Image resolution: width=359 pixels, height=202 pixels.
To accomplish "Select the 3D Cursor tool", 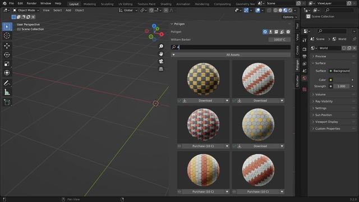I will tap(7, 36).
